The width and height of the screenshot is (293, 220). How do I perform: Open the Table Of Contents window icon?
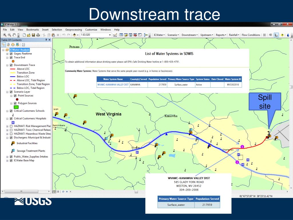click(x=121, y=35)
